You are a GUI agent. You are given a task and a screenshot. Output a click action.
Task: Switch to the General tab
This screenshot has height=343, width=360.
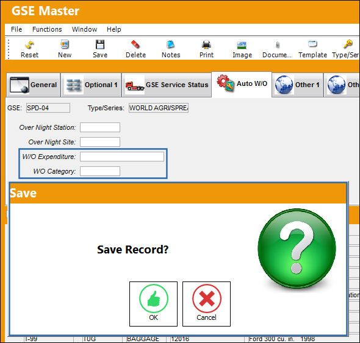(34, 85)
